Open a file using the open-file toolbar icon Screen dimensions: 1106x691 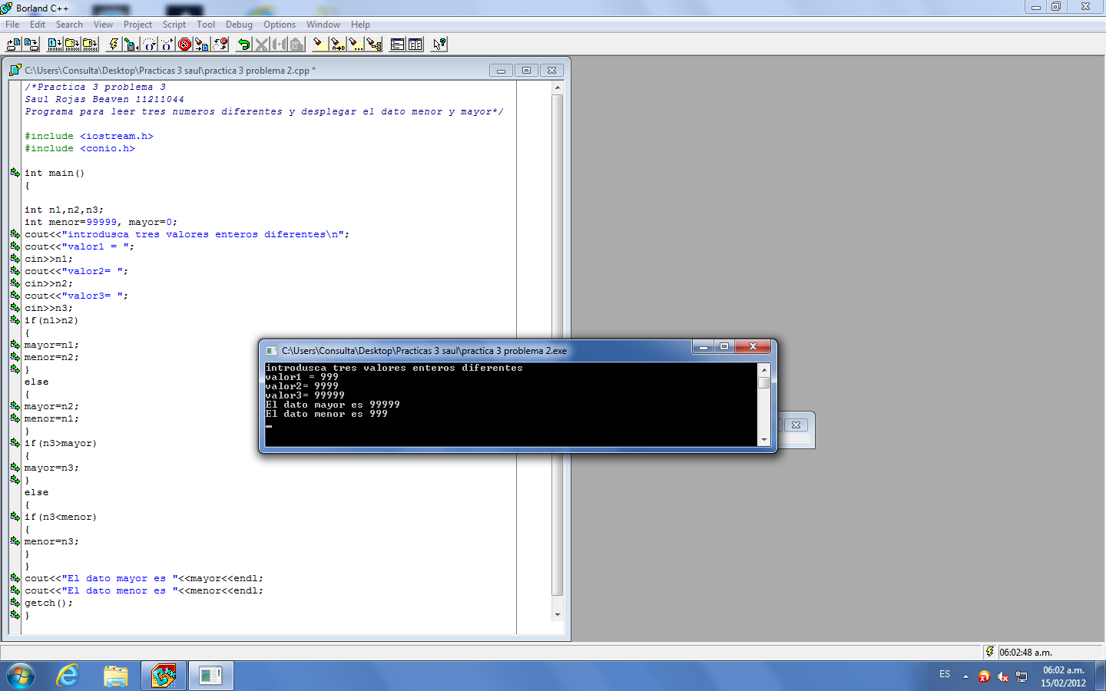(x=12, y=44)
